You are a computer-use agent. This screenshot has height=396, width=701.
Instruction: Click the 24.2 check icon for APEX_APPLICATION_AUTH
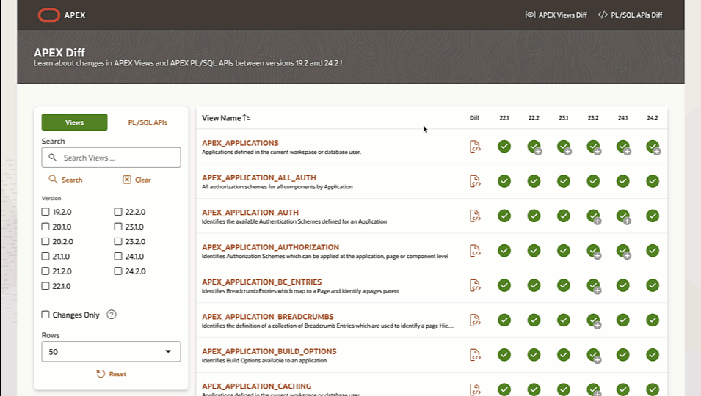653,216
